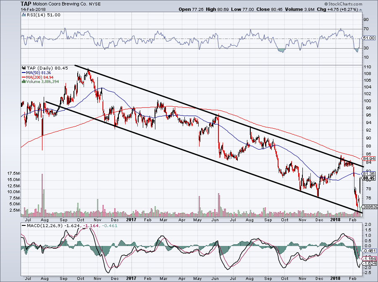The height and width of the screenshot is (282, 378).
Task: Click the Chg +4.75 (+6.27%) value
Action: coord(337,9)
